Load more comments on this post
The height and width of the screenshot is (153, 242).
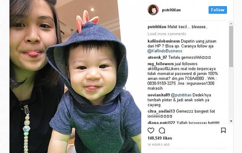click(167, 34)
